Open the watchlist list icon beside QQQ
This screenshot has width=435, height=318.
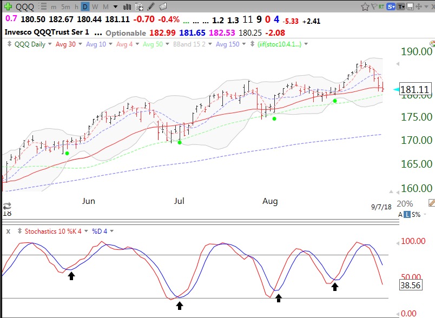42,6
